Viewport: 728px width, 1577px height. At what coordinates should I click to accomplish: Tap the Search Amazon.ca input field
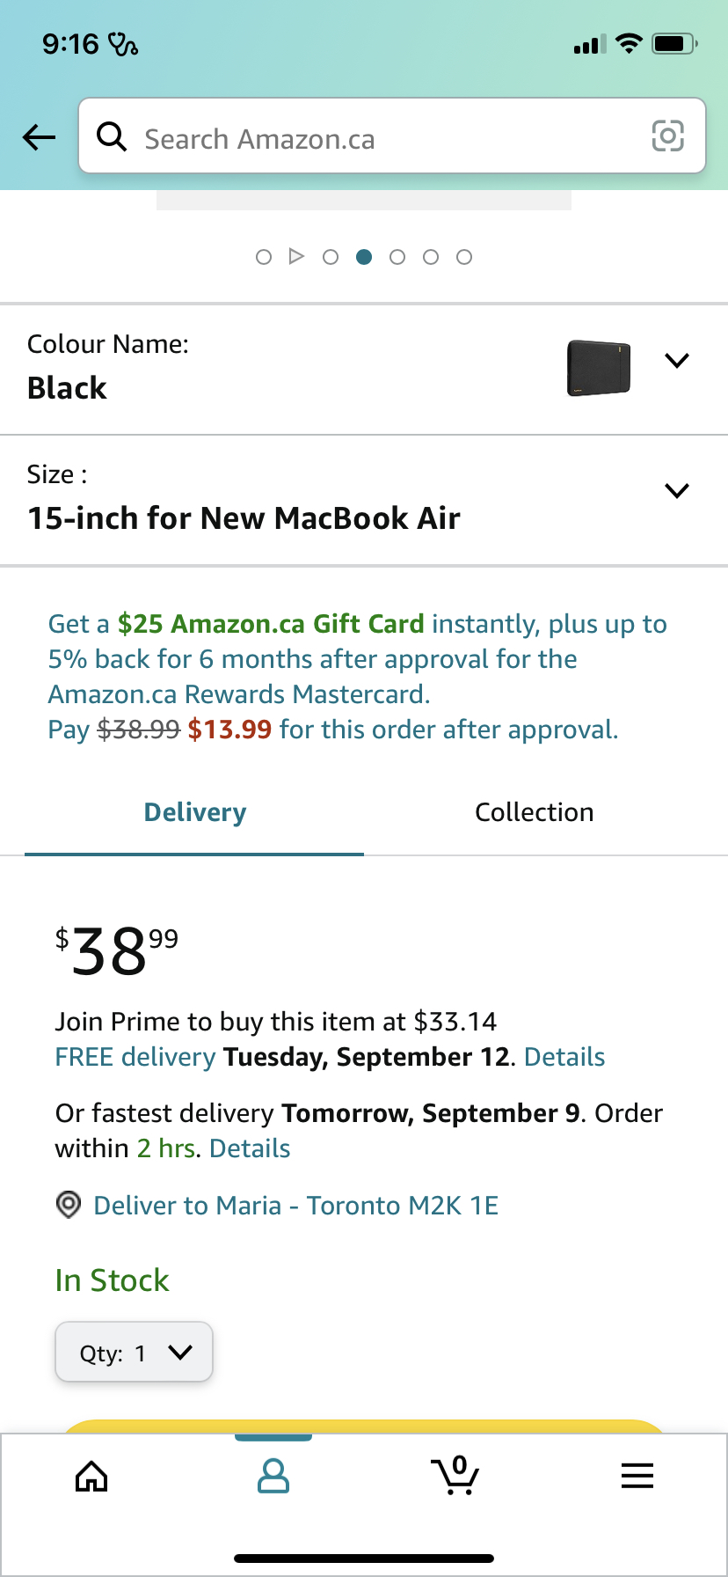click(387, 138)
